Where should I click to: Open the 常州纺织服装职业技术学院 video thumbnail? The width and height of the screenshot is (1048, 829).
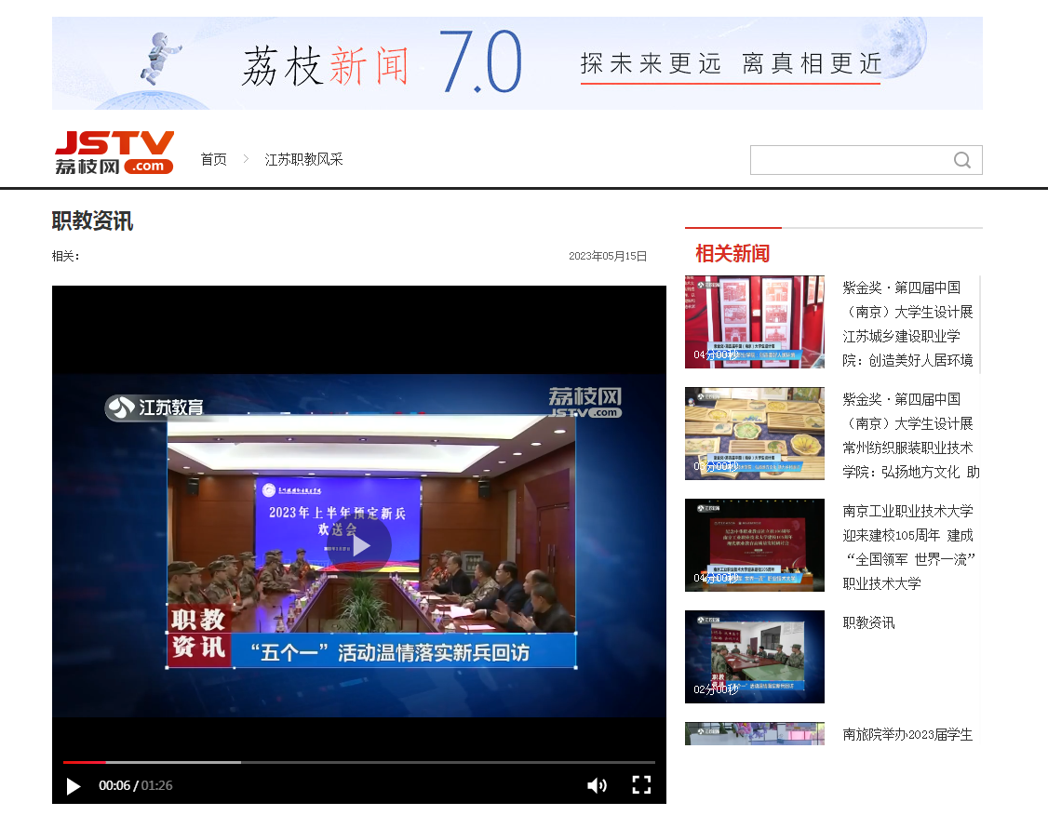754,434
